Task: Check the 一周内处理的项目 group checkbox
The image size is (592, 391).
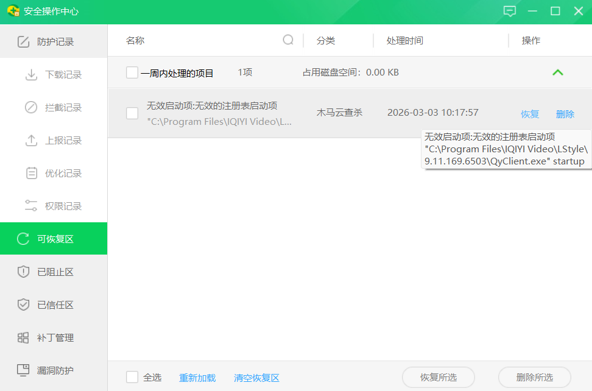Action: point(132,73)
